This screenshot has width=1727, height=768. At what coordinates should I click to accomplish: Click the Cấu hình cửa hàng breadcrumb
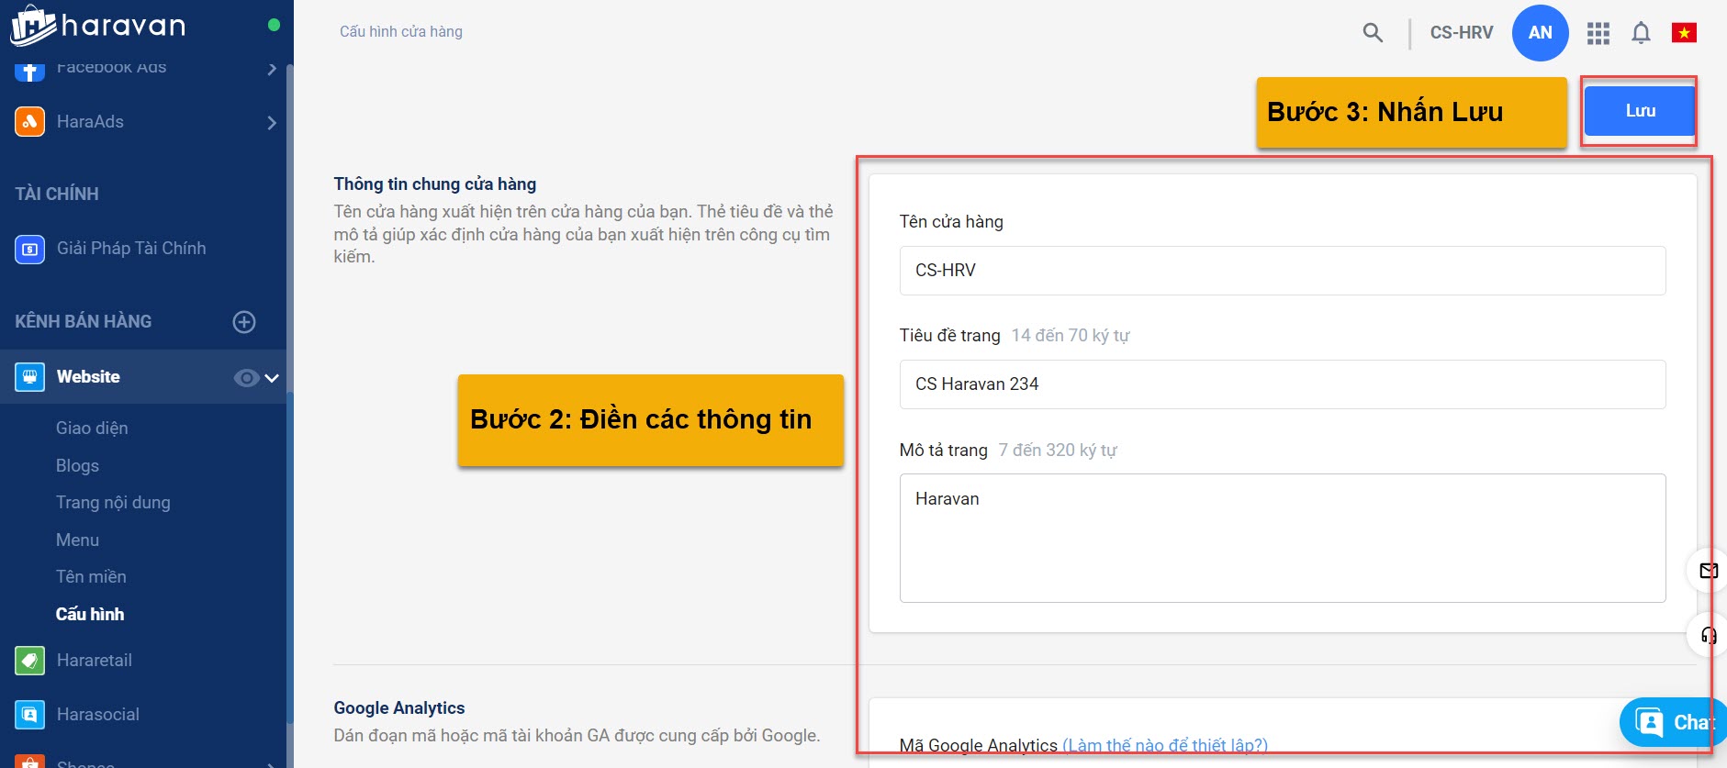[401, 32]
